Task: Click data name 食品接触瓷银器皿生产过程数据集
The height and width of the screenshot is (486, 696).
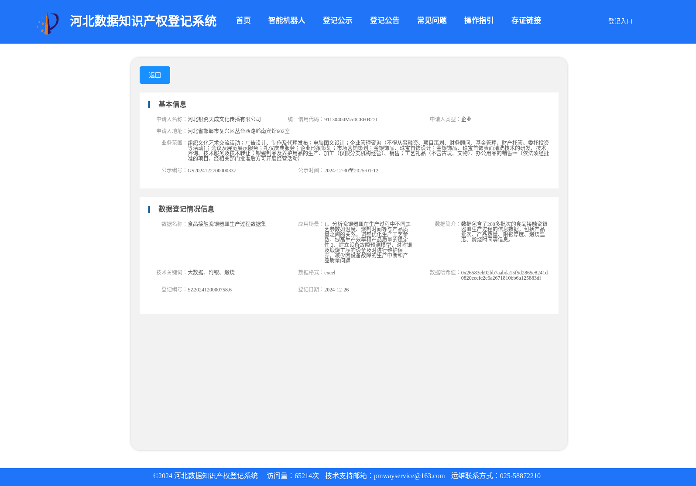Action: [227, 224]
